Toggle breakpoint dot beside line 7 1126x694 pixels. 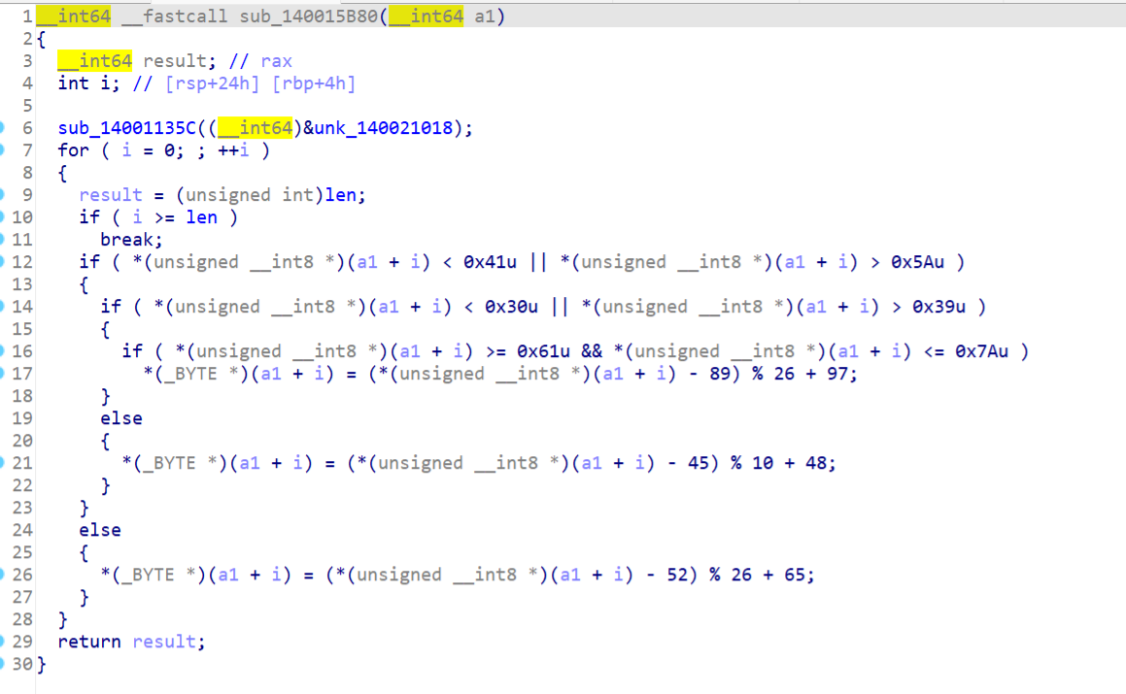tap(3, 150)
